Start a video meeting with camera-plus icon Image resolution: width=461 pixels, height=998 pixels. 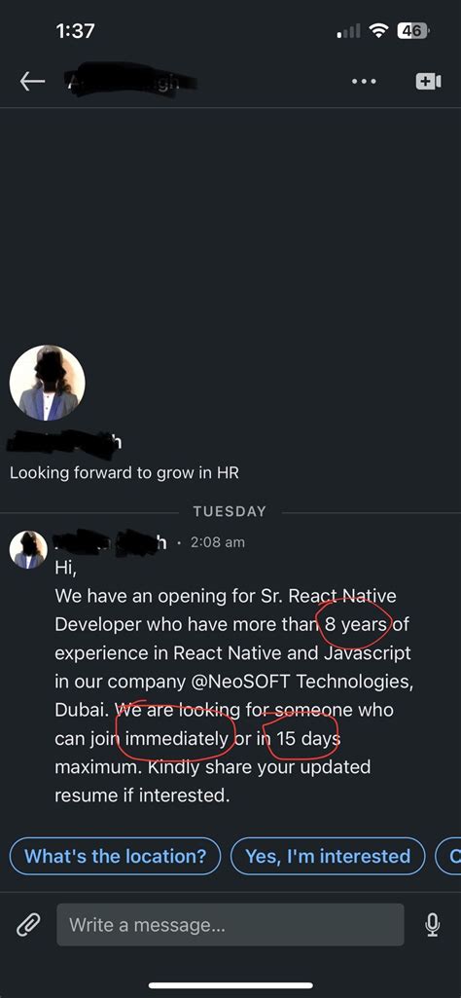429,82
